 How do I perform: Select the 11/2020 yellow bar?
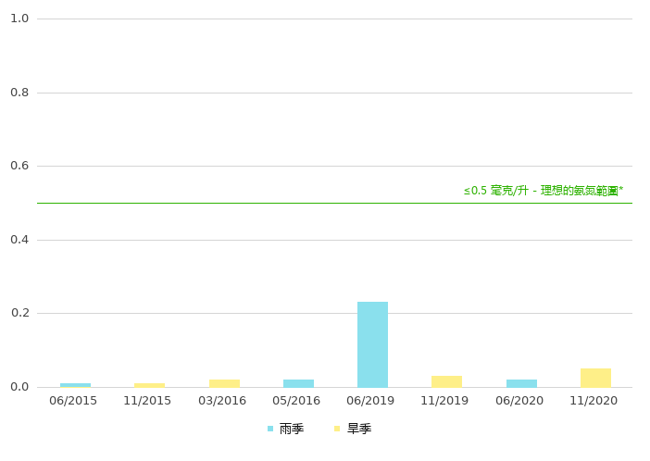tap(595, 378)
